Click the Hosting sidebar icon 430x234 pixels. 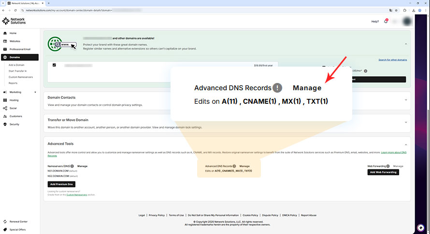coord(5,100)
